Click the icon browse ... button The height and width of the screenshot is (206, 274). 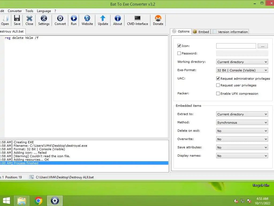(x=262, y=46)
